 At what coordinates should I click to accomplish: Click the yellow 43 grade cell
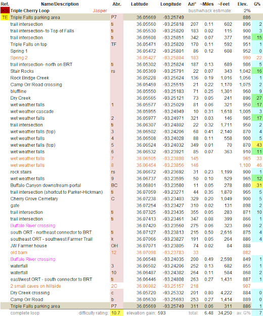tap(256, 145)
